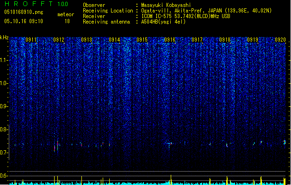Click the 0918 time marker

[x=225, y=40]
